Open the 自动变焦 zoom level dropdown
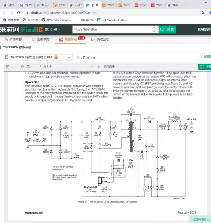 117,67
